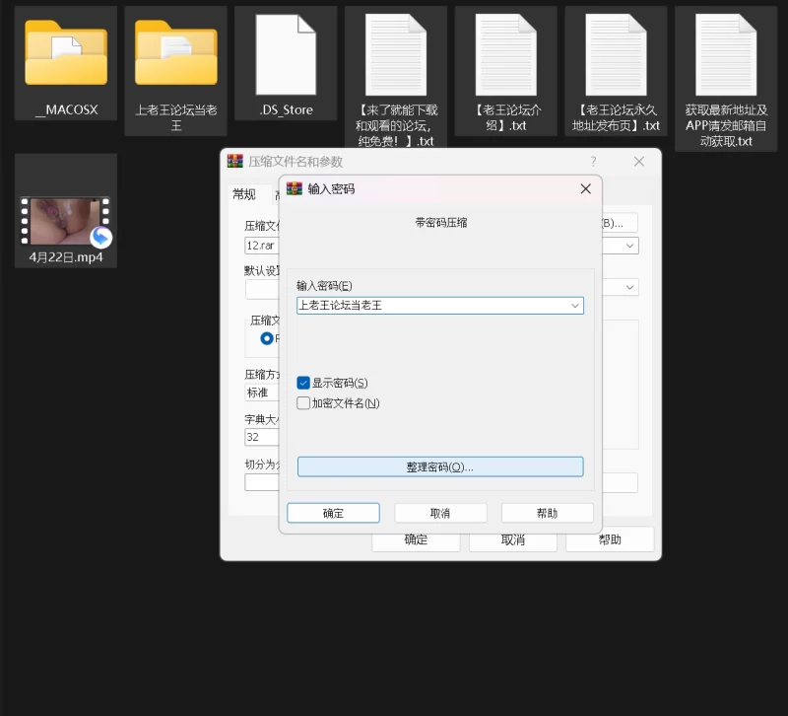Click the WinRAR icon in 输入密码 title bar
Image resolution: width=788 pixels, height=716 pixels.
coord(294,188)
